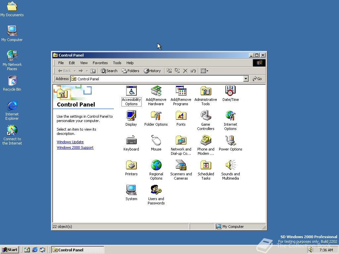Click the My Computer desktop icon
339x254 pixels.
pyautogui.click(x=12, y=33)
